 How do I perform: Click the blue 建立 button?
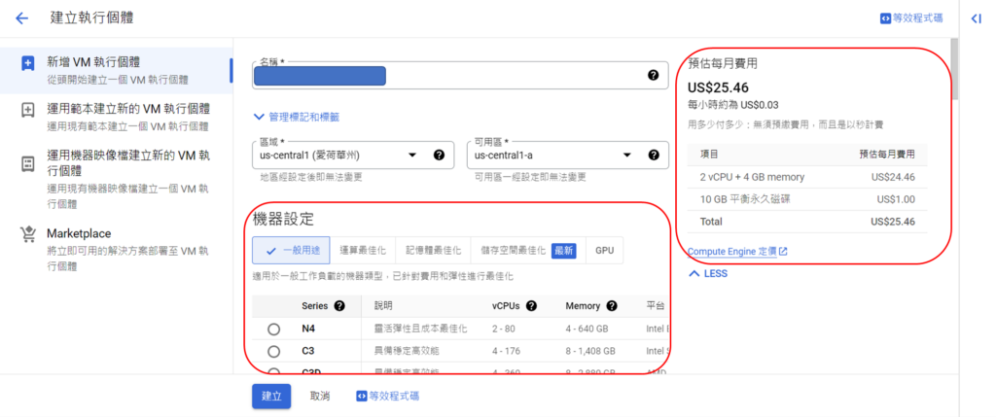pyautogui.click(x=271, y=396)
